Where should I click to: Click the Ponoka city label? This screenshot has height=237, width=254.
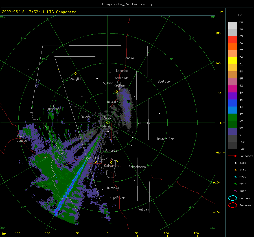coord(129,58)
